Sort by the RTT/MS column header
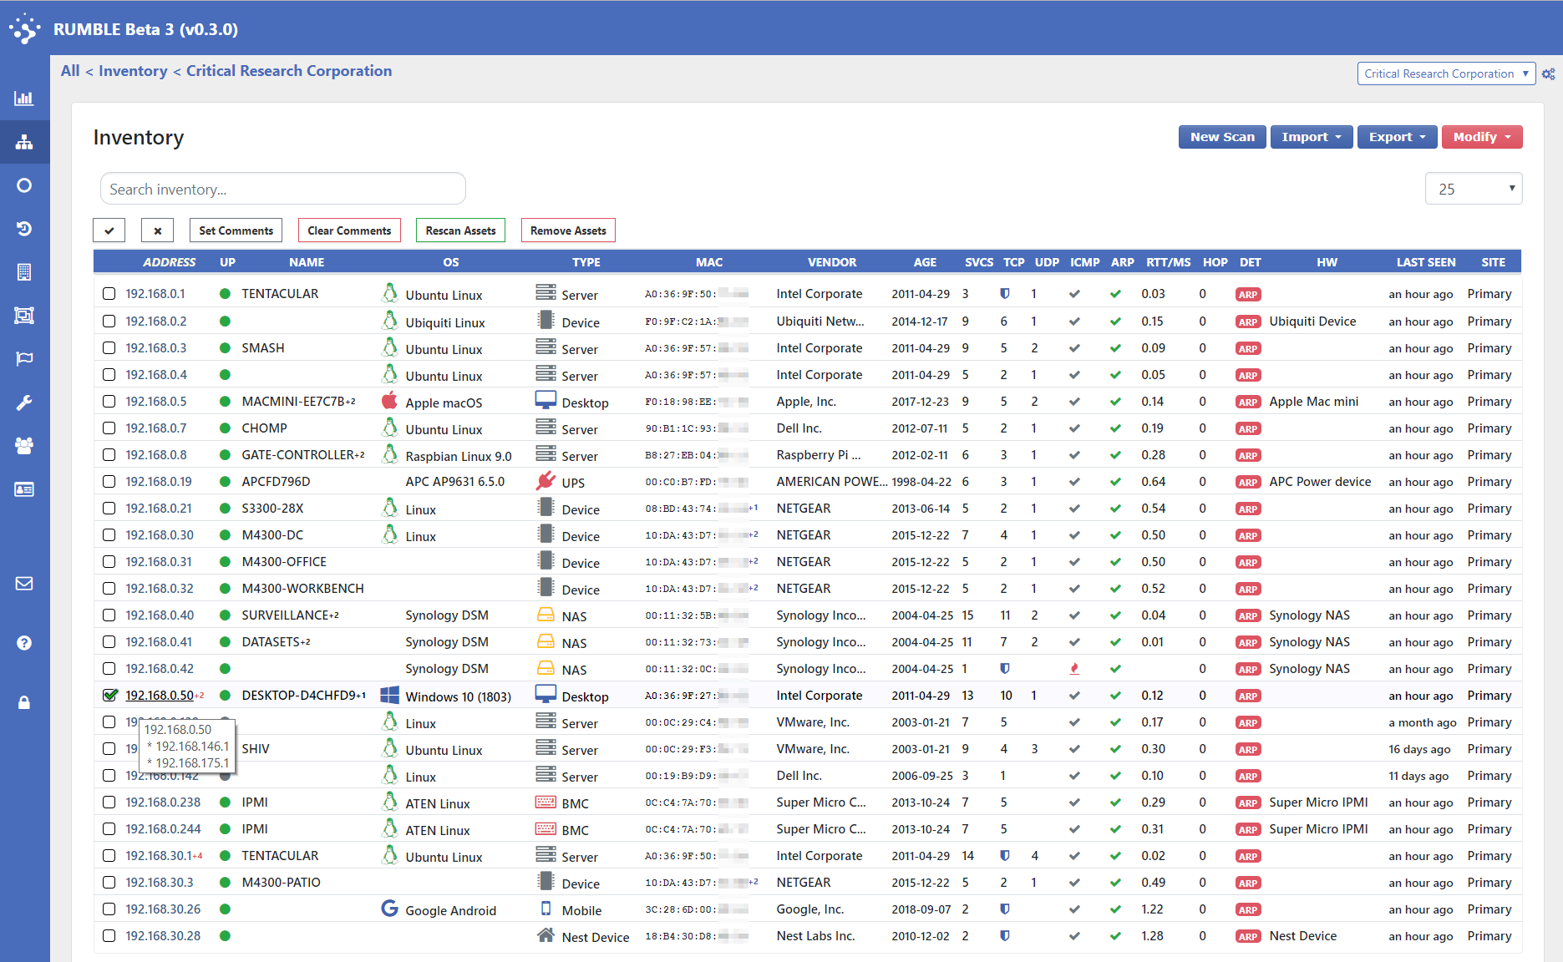This screenshot has height=962, width=1563. click(1169, 262)
